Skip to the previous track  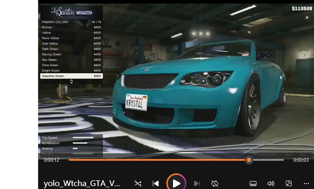tap(156, 184)
